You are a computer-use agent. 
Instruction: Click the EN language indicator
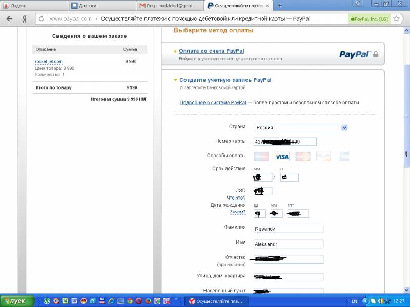click(354, 301)
